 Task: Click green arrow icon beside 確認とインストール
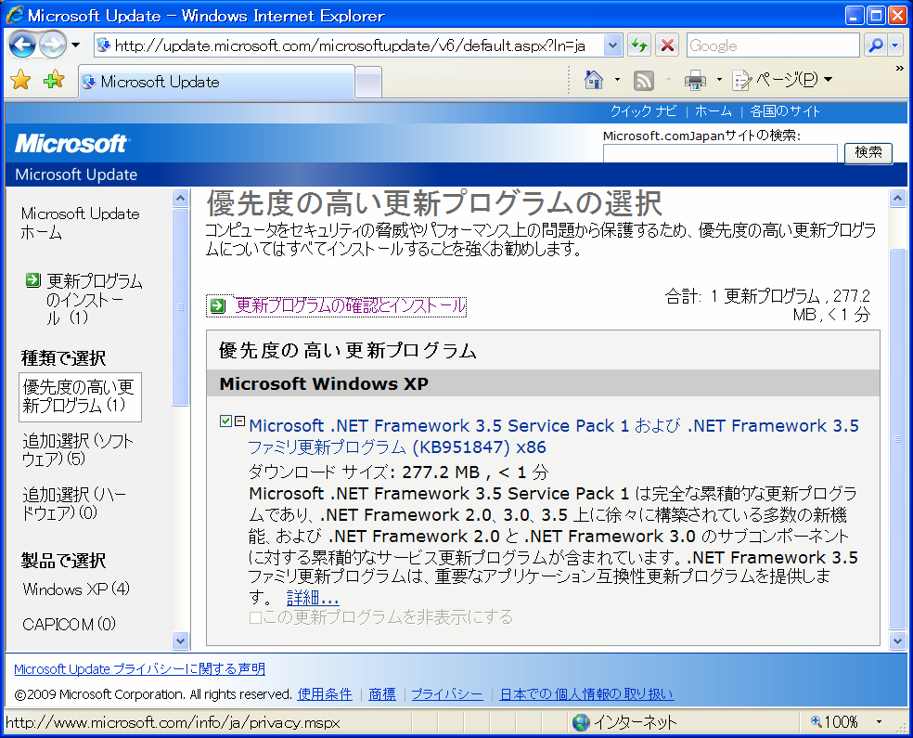click(218, 305)
